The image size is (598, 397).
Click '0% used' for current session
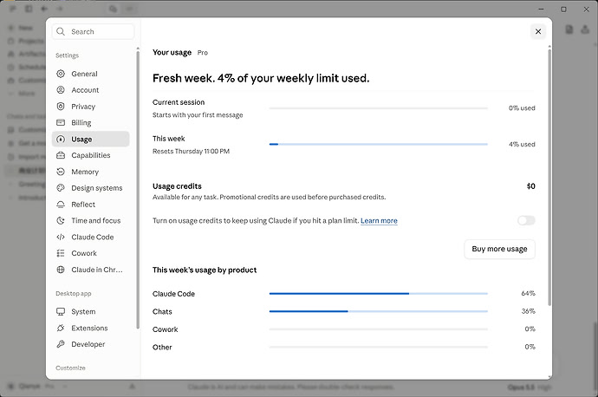click(522, 108)
